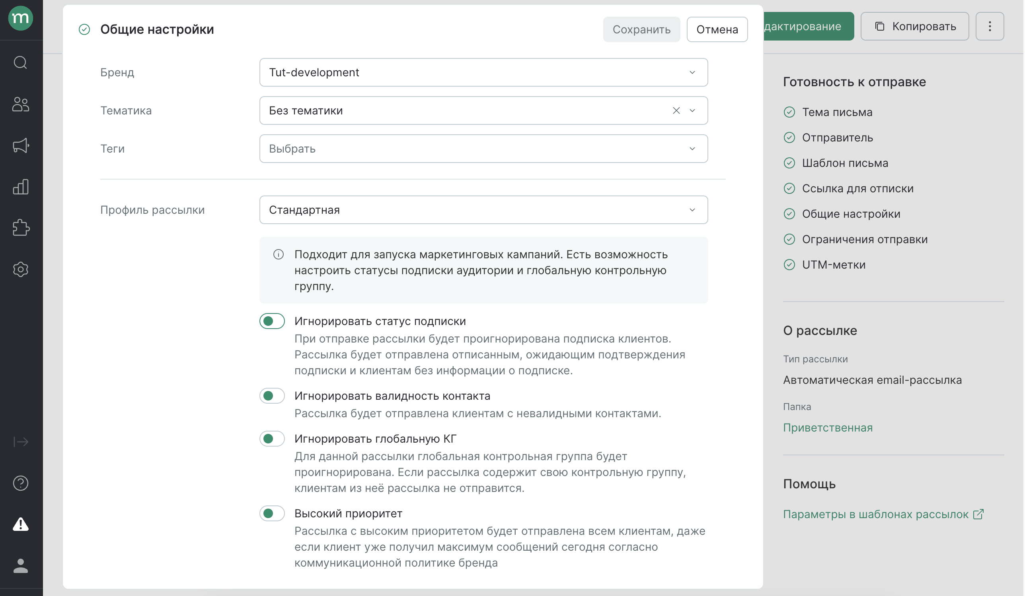Open help question mark icon
This screenshot has width=1025, height=596.
(20, 483)
